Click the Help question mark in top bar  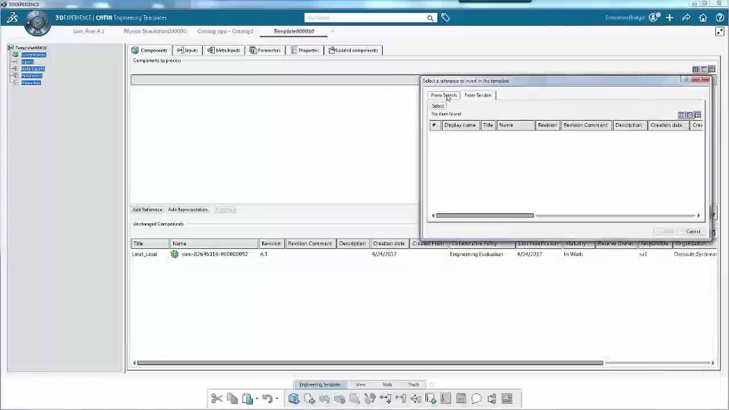click(719, 17)
